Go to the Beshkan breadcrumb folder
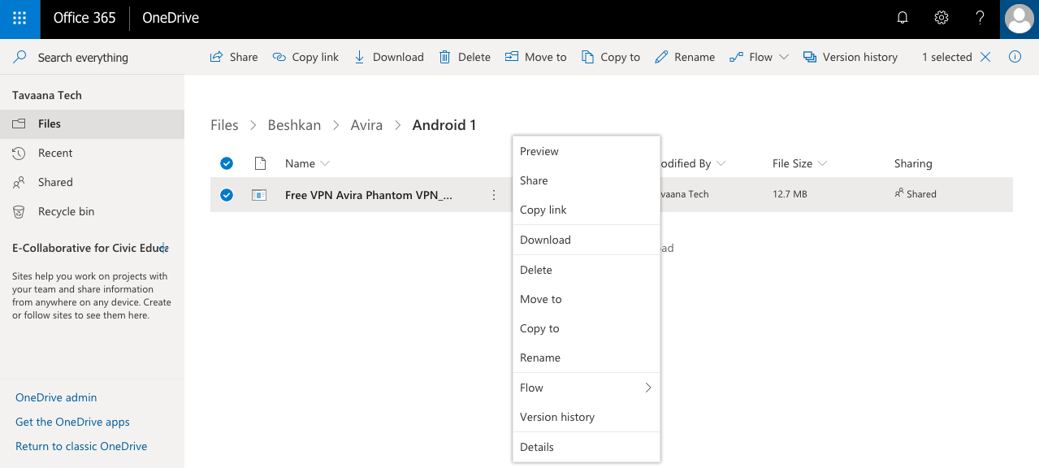1039x468 pixels. pos(294,125)
